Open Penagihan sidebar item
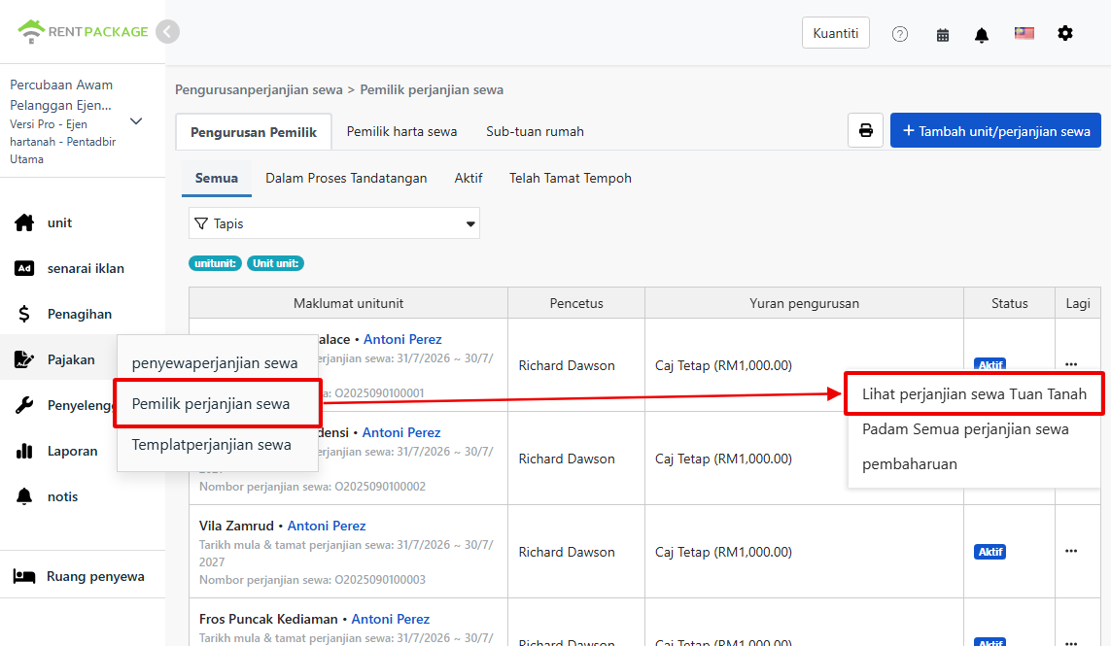 80,314
